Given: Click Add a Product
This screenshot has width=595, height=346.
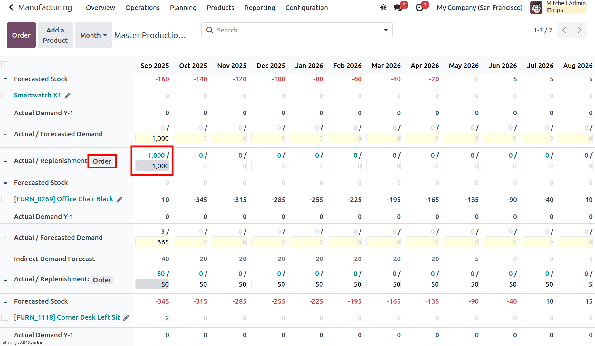Looking at the screenshot, I should tap(55, 35).
